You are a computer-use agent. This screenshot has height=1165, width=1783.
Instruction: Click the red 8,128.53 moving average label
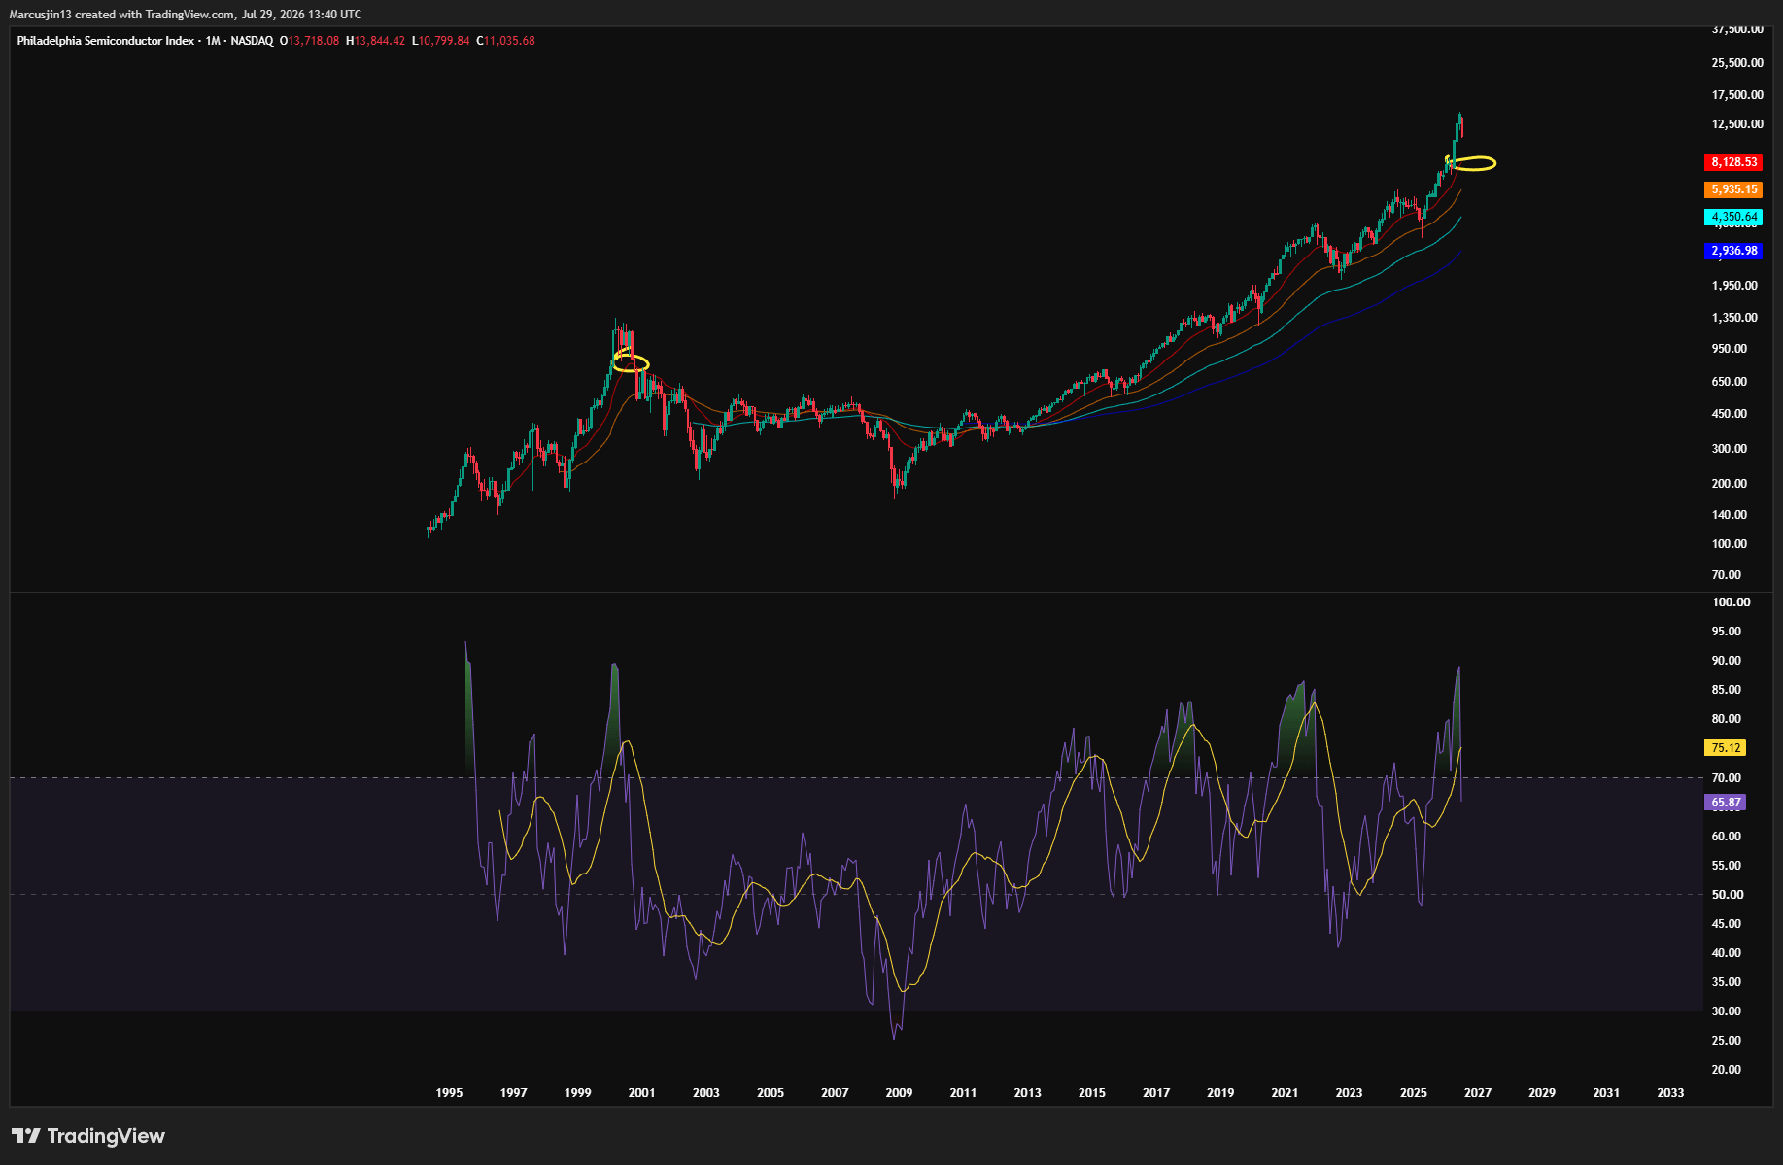pos(1733,162)
